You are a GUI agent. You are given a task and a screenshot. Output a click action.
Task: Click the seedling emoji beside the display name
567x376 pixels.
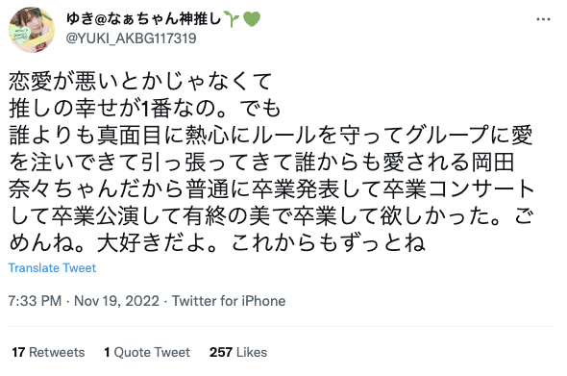[232, 19]
